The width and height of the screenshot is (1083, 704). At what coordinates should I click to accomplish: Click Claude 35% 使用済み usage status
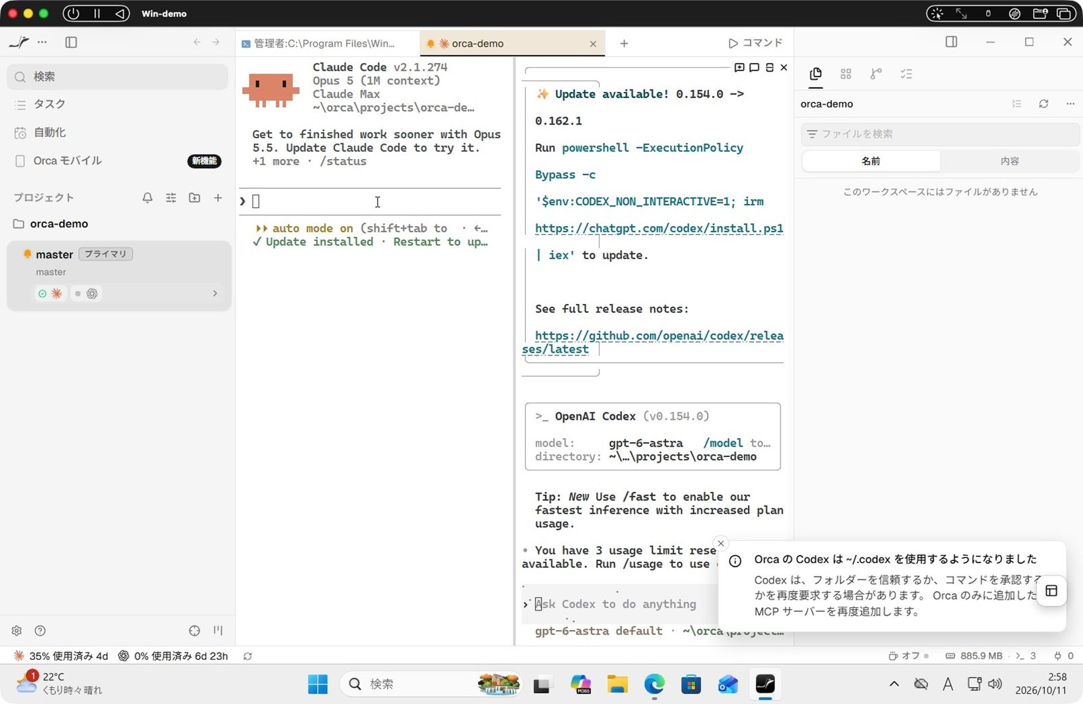[x=61, y=656]
